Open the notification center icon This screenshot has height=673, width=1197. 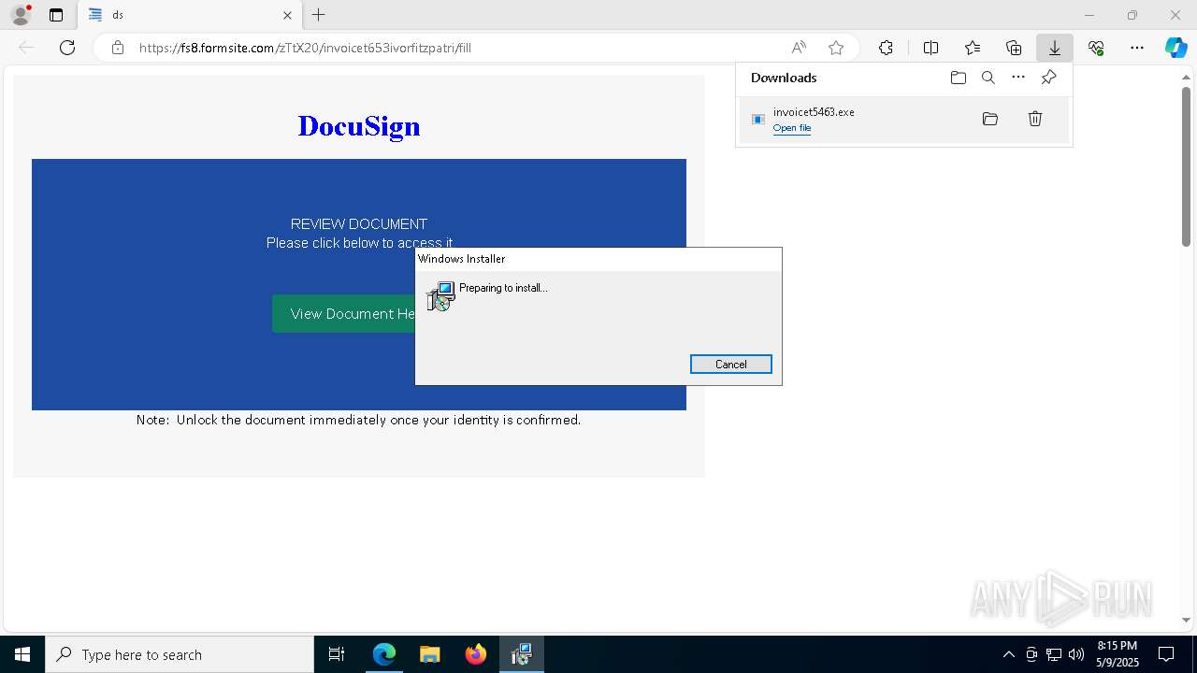point(1167,654)
